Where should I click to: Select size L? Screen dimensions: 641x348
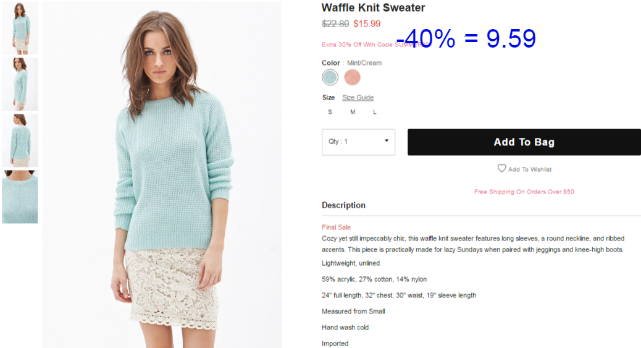click(374, 112)
